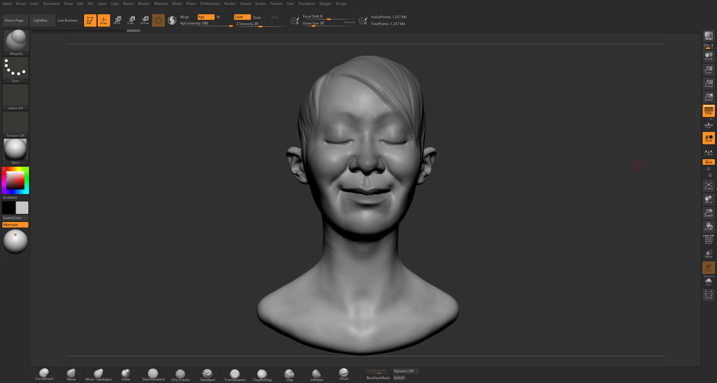Select the Clay brush
This screenshot has width=717, height=383.
pos(289,374)
